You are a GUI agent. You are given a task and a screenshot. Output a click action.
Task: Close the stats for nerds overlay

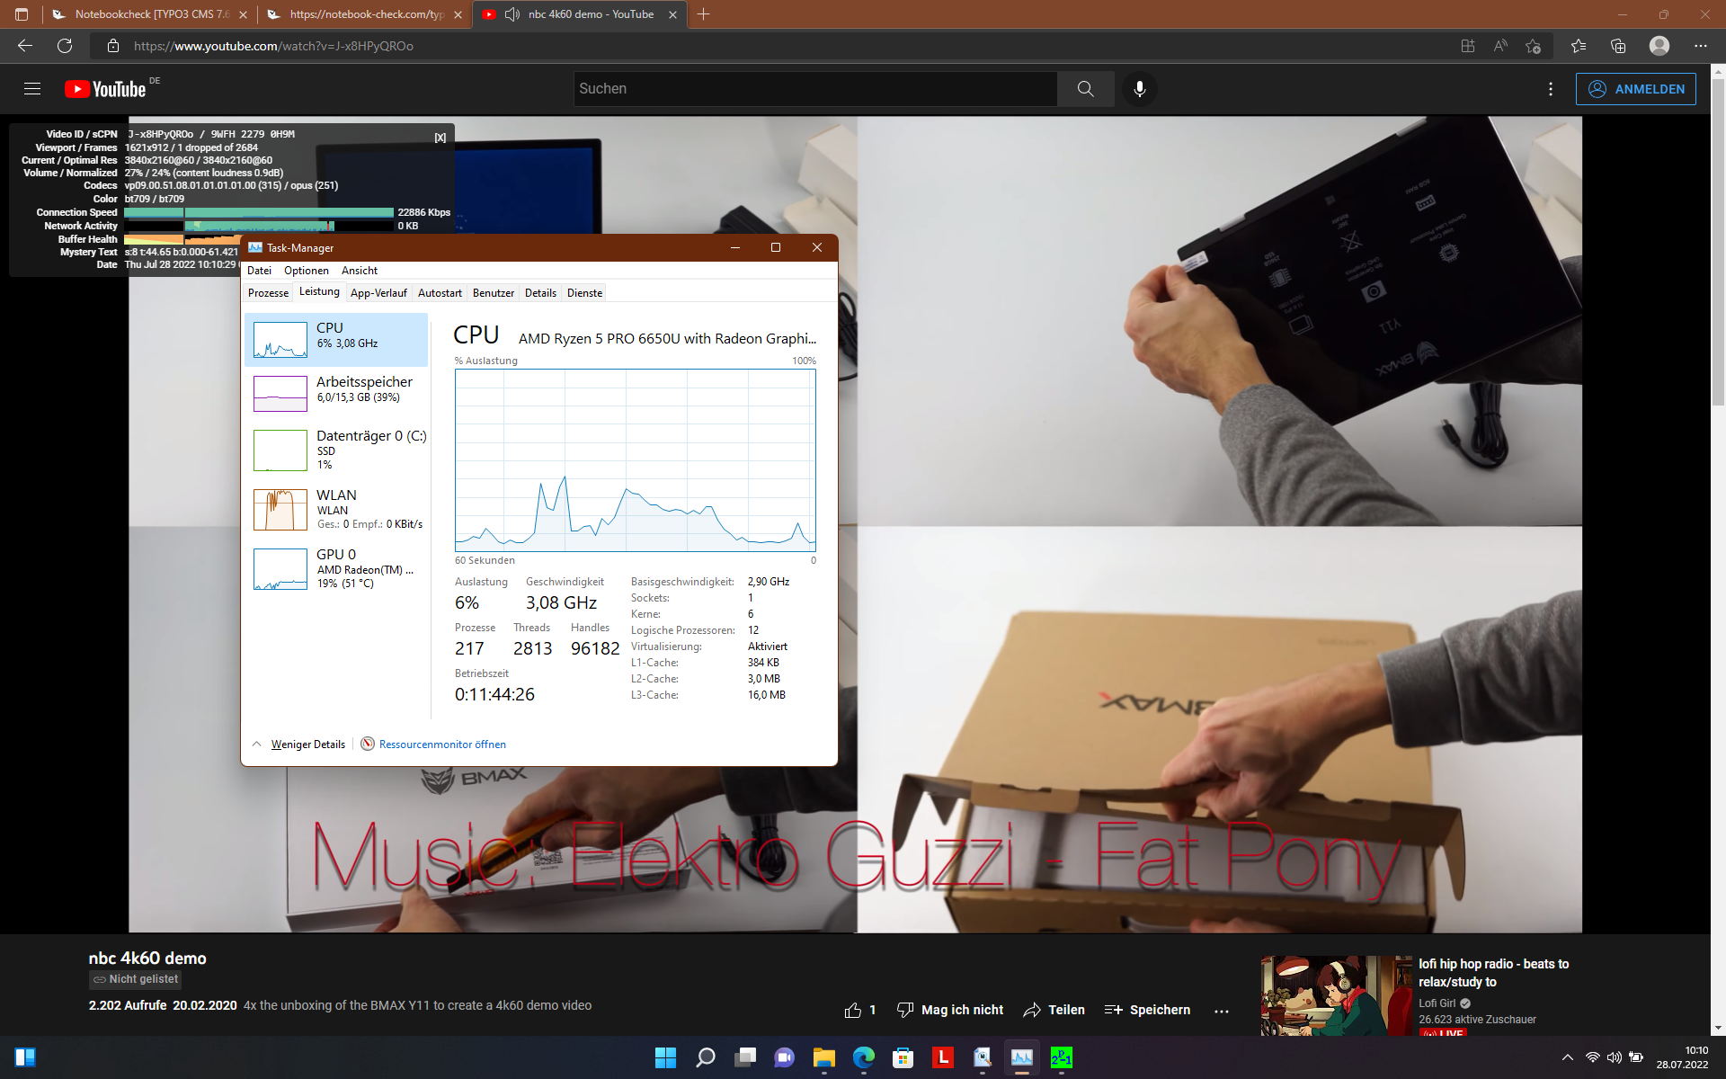coord(440,138)
